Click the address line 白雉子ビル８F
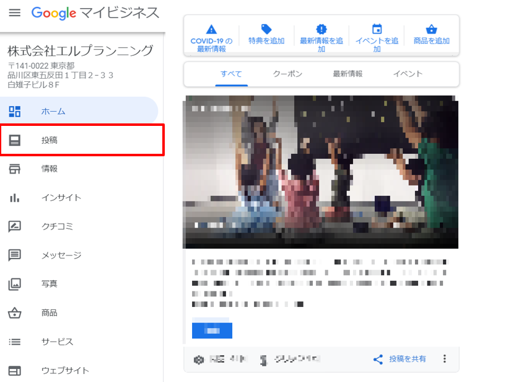Image resolution: width=529 pixels, height=382 pixels. pyautogui.click(x=33, y=84)
